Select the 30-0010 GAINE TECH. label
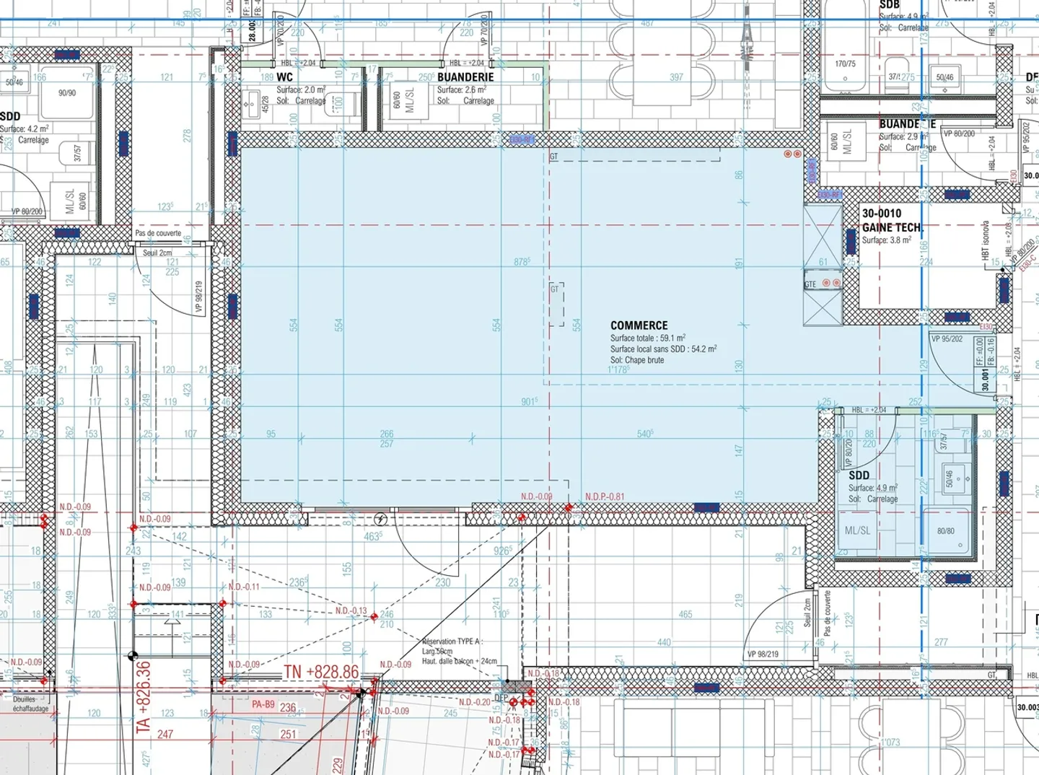1039x775 pixels. 892,220
